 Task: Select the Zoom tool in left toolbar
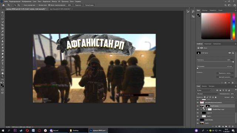[3, 76]
